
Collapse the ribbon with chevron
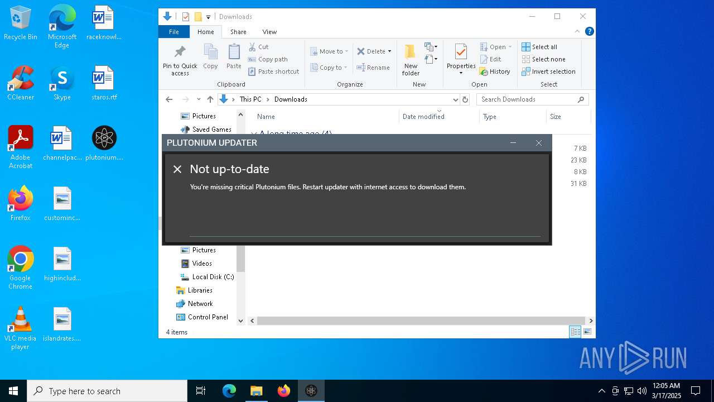(x=577, y=31)
